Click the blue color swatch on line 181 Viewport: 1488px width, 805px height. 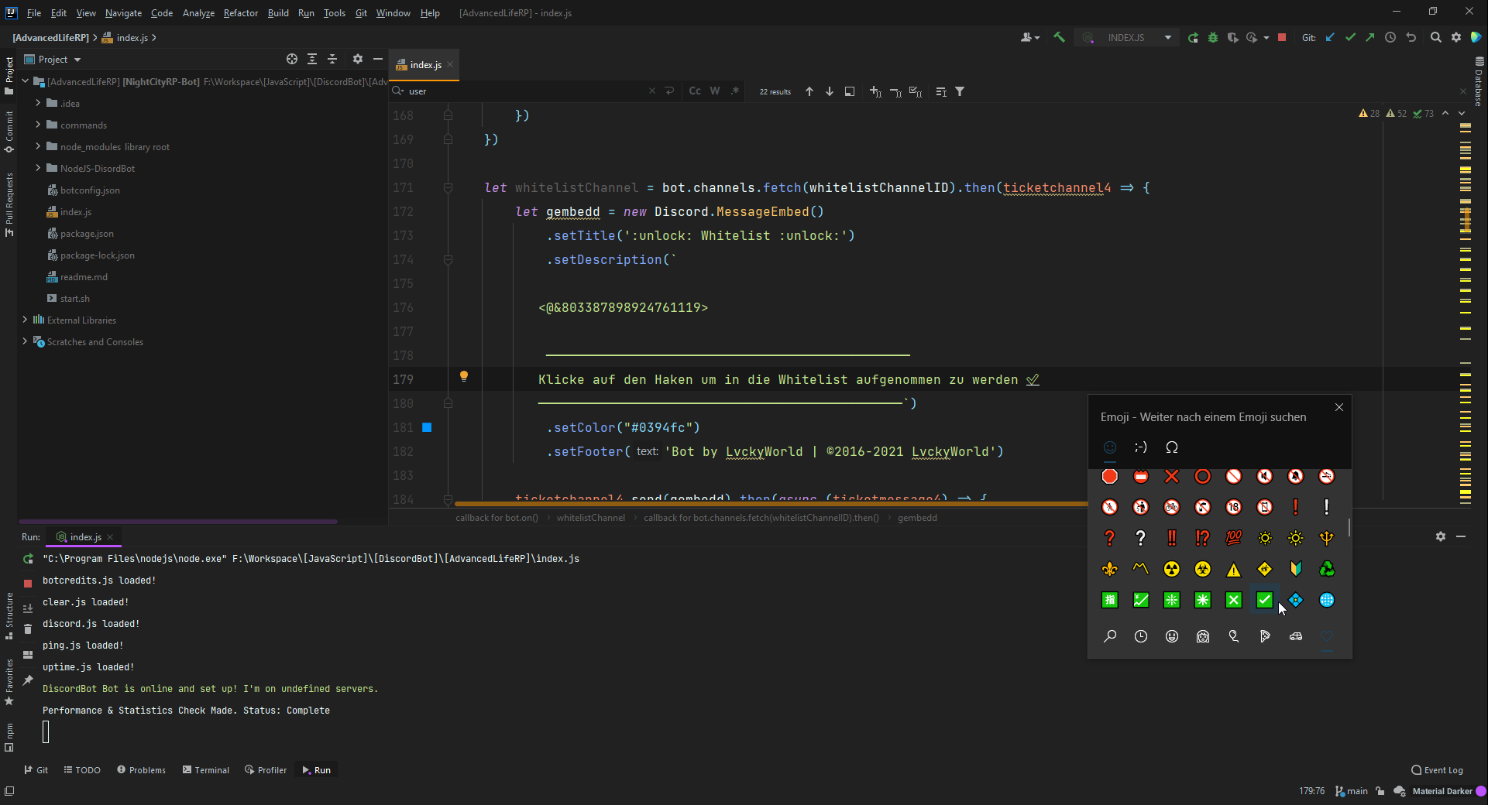click(427, 427)
